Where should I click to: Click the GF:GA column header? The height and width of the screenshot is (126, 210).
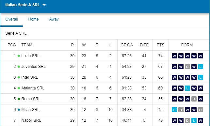(127, 45)
